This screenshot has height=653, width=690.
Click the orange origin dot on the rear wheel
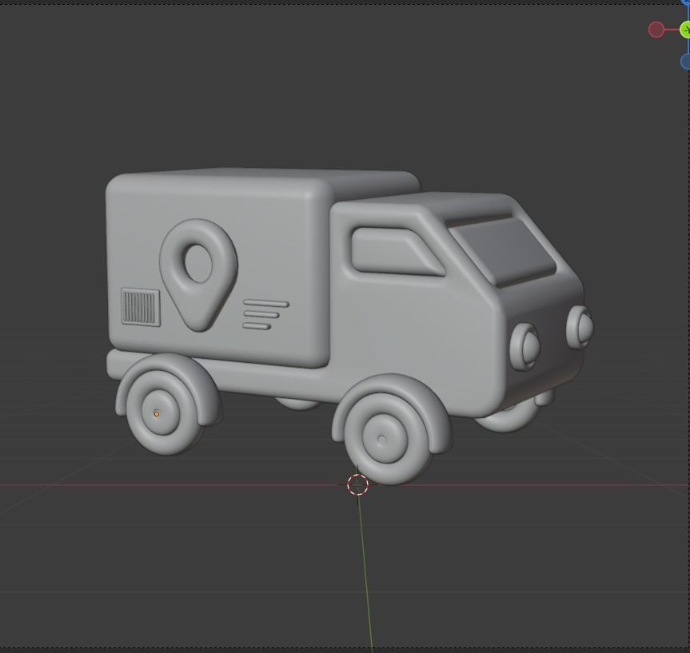coord(157,414)
